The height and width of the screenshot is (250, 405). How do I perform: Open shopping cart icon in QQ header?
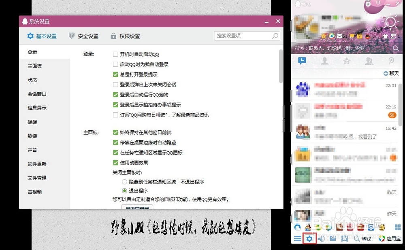[352, 36]
